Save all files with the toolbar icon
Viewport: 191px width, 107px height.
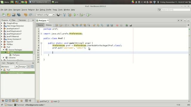pyautogui.click(x=19, y=15)
